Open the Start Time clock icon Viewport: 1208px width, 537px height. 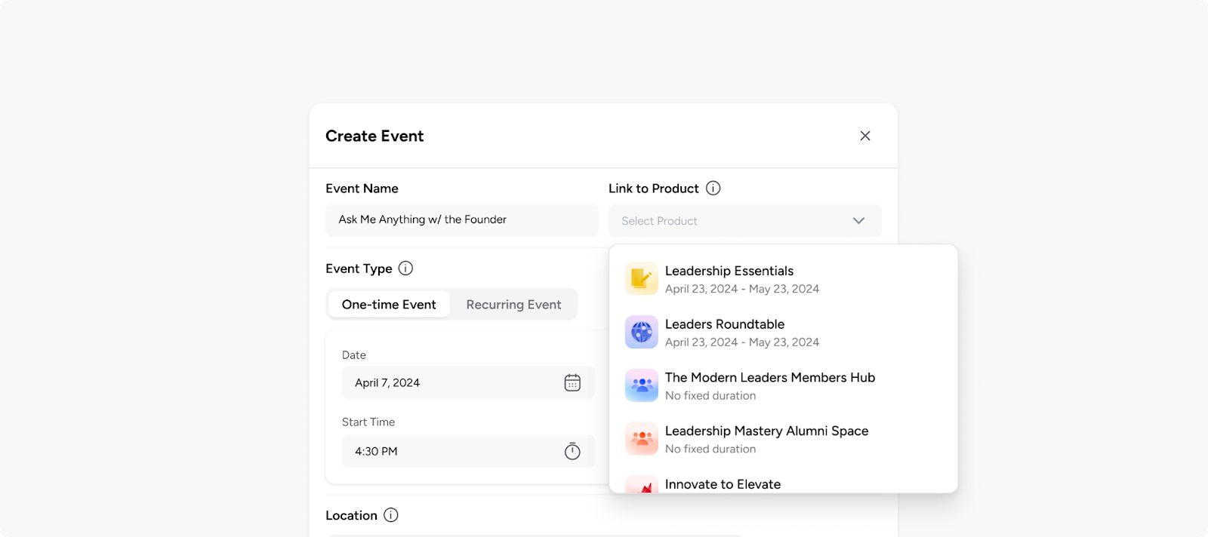coord(572,451)
